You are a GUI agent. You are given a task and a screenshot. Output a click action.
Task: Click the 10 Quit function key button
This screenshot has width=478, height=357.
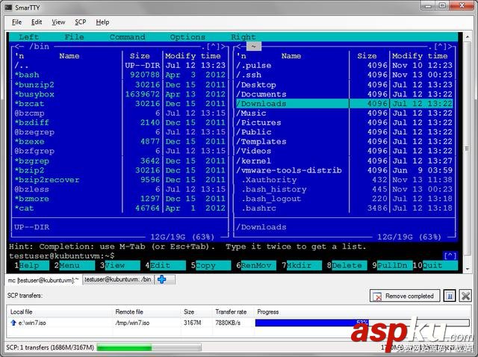point(435,266)
